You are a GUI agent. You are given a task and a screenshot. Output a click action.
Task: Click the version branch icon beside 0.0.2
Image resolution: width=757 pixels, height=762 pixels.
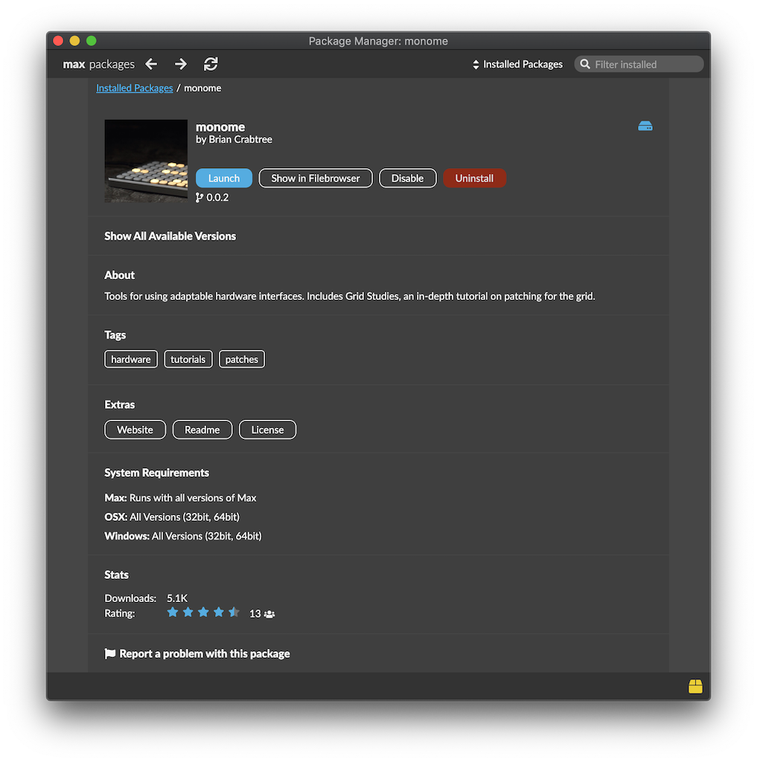coord(199,197)
